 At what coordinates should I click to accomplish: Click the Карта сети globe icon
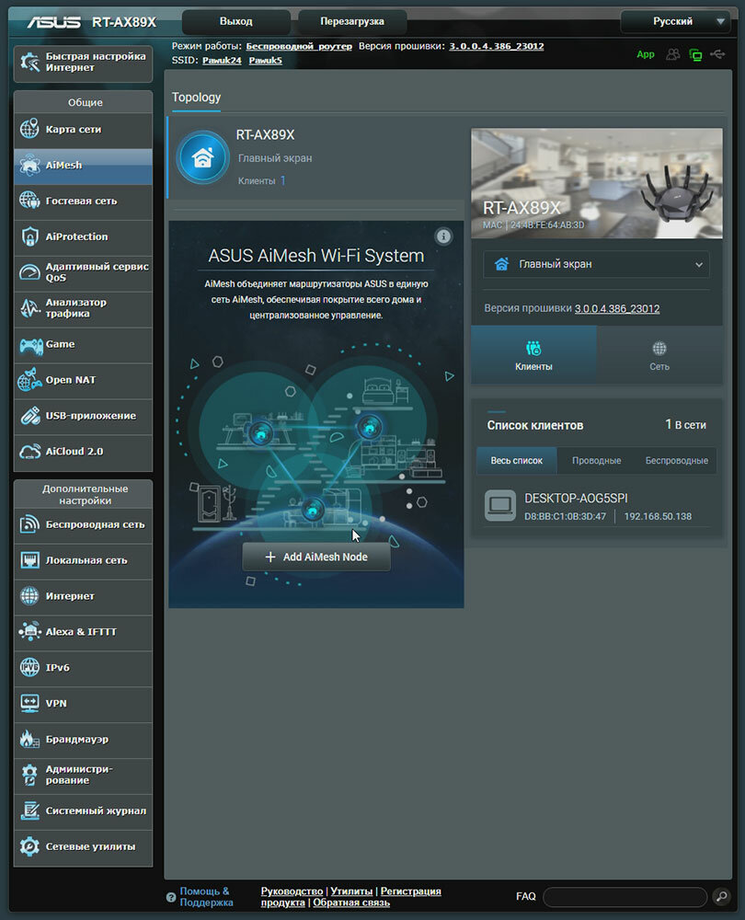(x=29, y=129)
